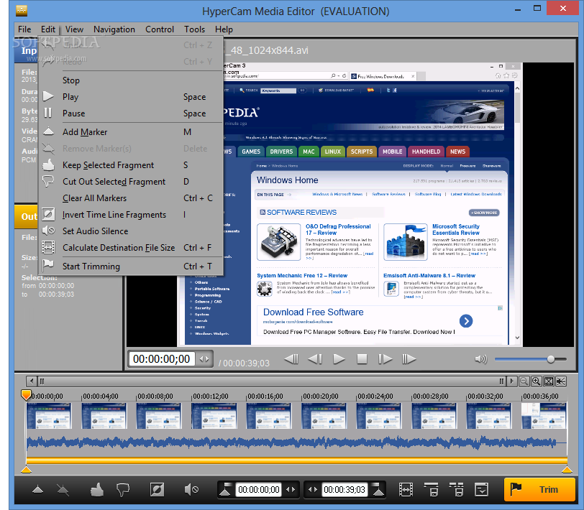
Task: Click Invert Fragments icon in bottom toolbar
Action: [x=157, y=490]
